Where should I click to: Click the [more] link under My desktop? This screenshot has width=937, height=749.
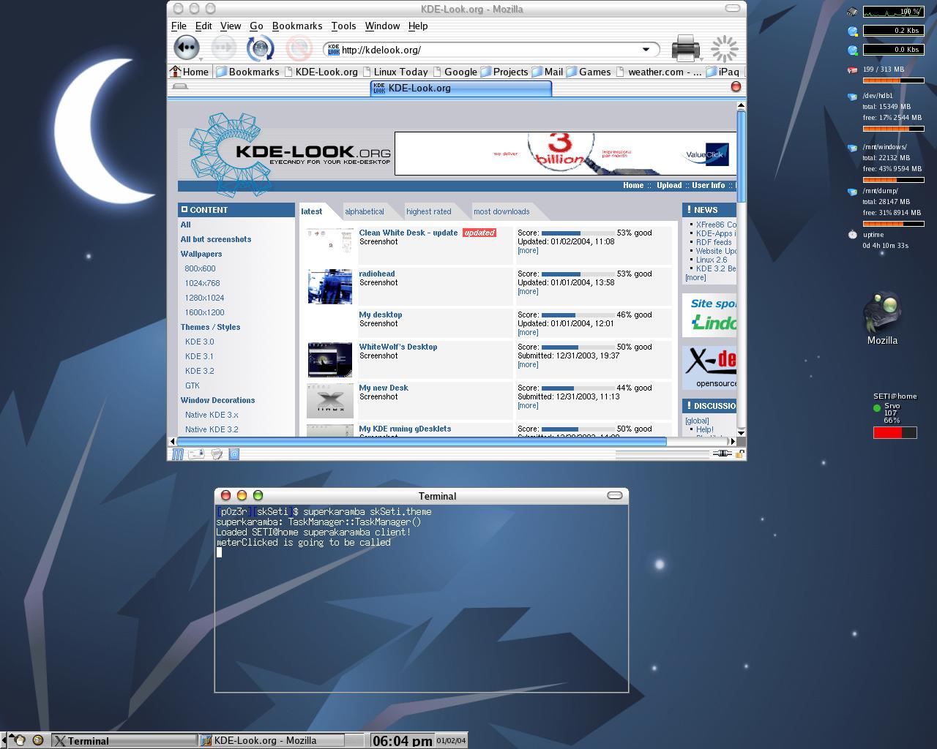click(x=528, y=332)
